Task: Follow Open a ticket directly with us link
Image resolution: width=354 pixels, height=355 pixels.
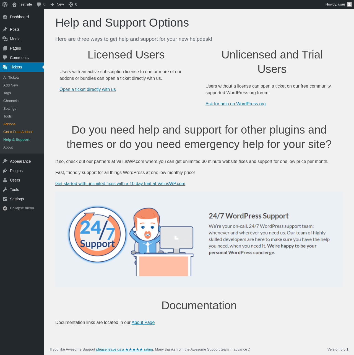Action: 88,89
